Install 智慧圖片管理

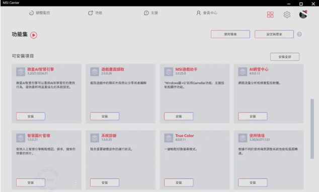pyautogui.click(x=31, y=182)
